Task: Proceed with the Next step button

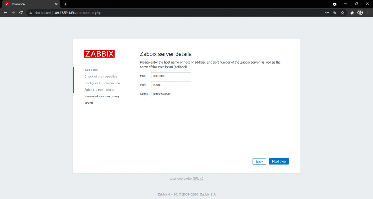Action: 279,162
